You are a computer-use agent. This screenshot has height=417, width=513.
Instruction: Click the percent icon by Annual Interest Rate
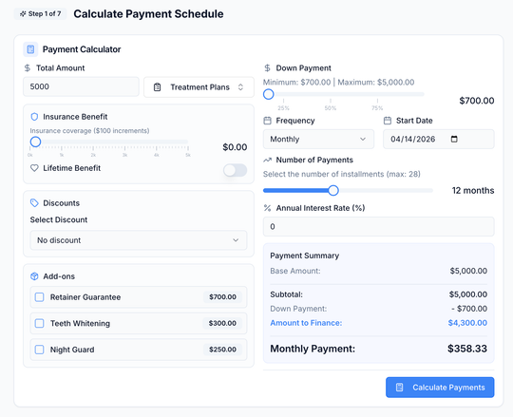point(267,208)
